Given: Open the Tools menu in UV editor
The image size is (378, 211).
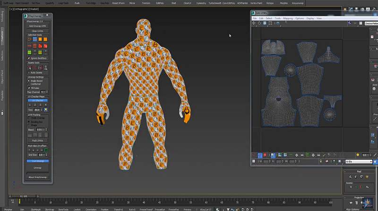Looking at the screenshot, I should (x=277, y=18).
